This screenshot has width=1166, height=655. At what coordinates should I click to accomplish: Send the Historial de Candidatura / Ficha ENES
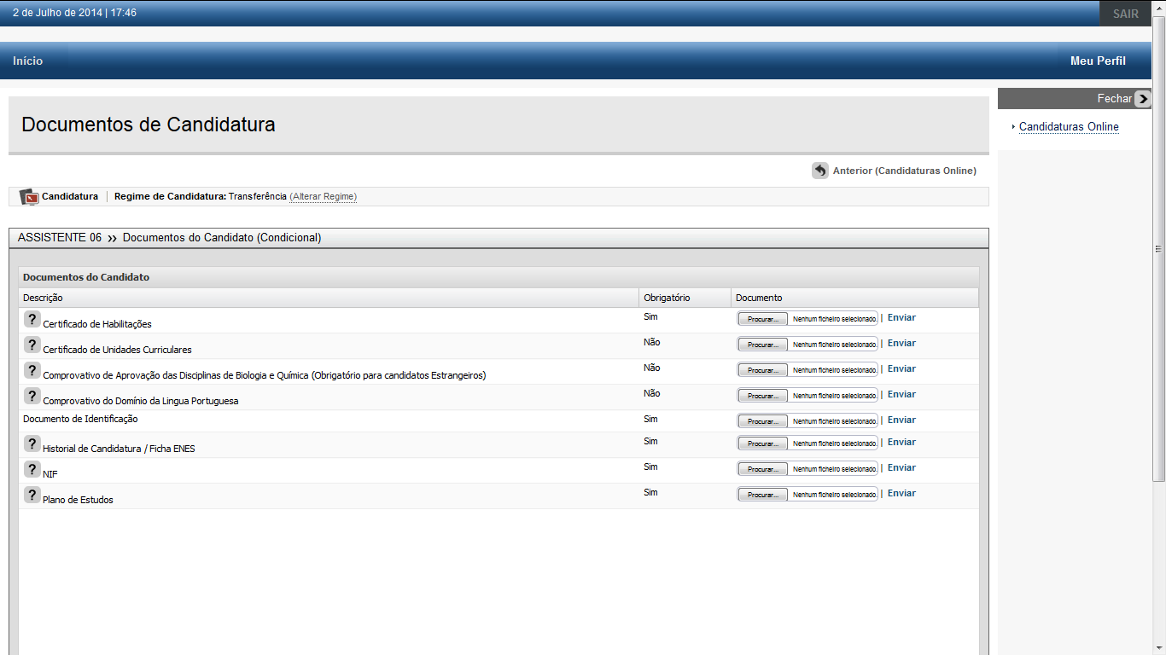901,442
